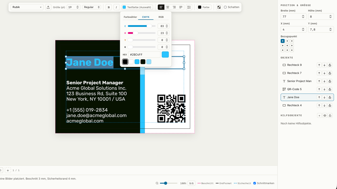Screen dimensions: 337x189
Task: Adjust Höhe height stepper
Action: pyautogui.click(x=330, y=16)
